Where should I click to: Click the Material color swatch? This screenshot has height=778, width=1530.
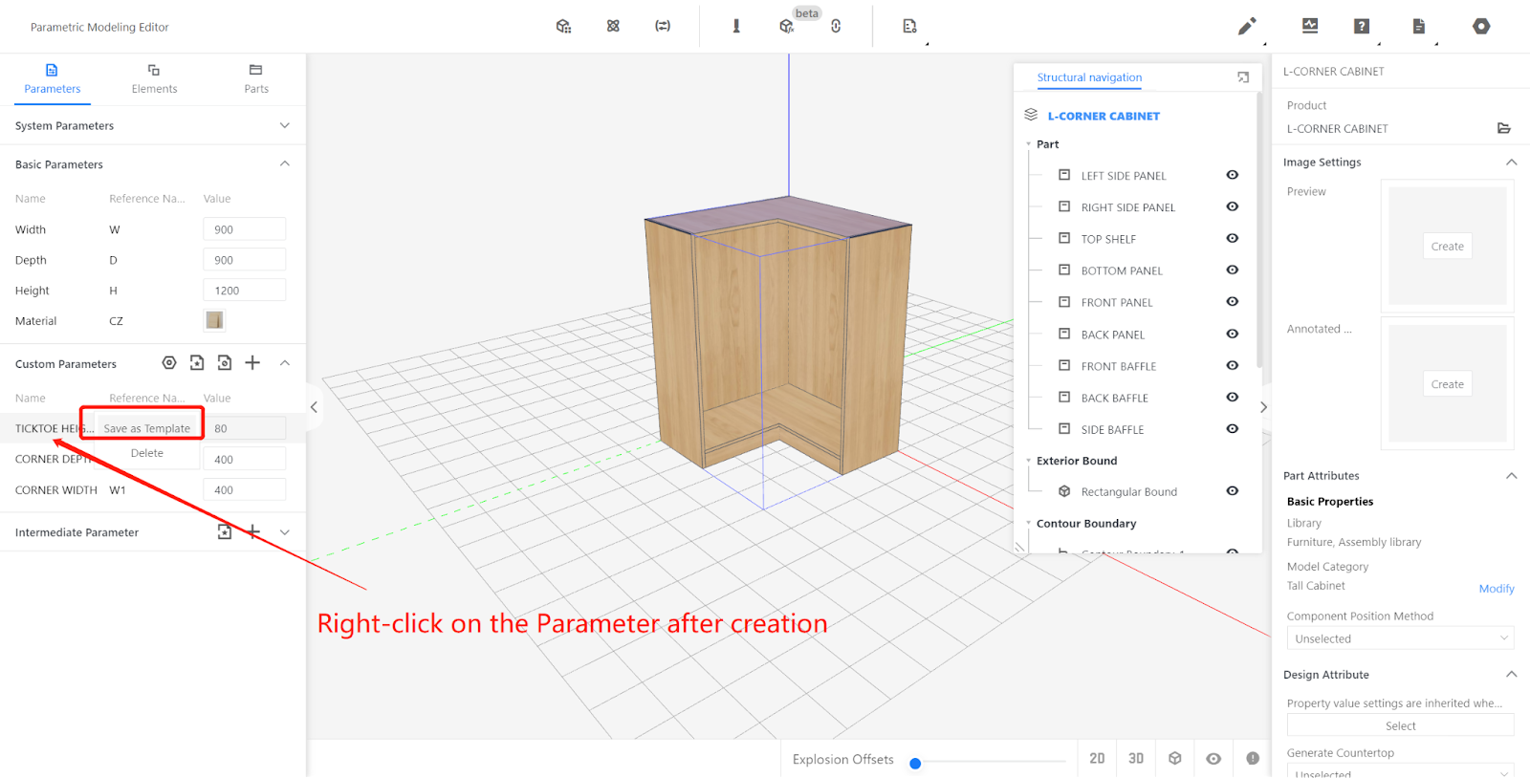(214, 321)
